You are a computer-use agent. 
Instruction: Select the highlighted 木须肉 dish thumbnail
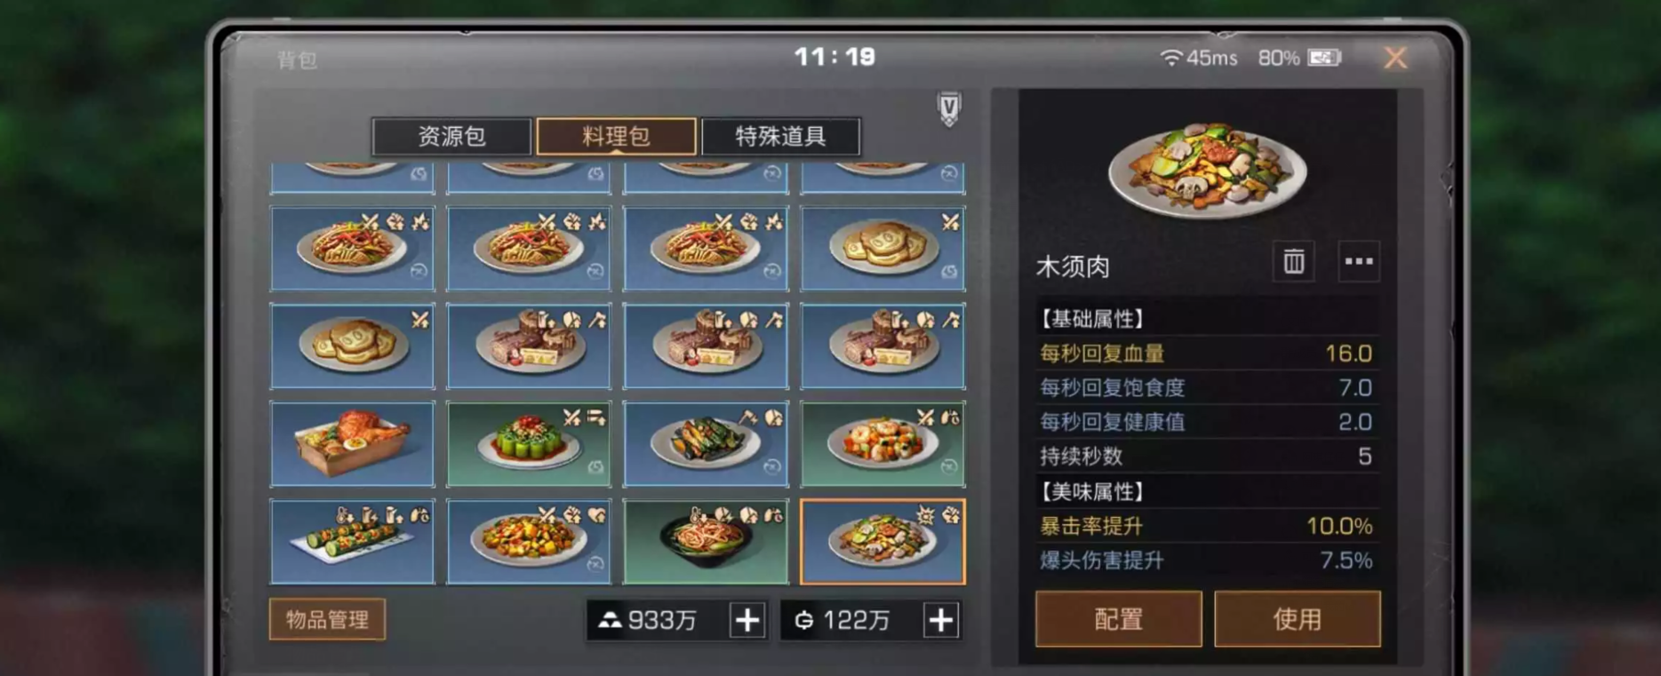pyautogui.click(x=882, y=541)
